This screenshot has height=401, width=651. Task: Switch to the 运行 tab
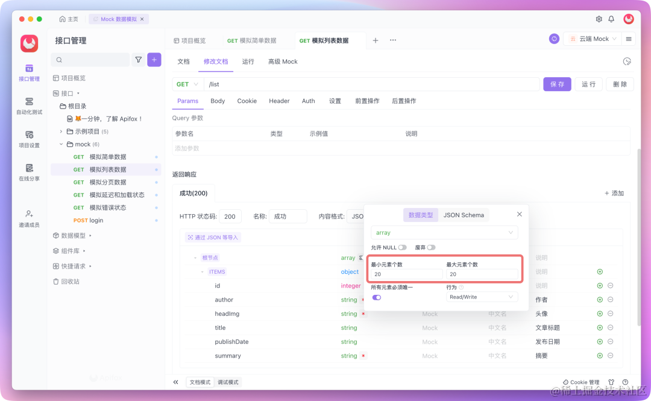pyautogui.click(x=248, y=62)
